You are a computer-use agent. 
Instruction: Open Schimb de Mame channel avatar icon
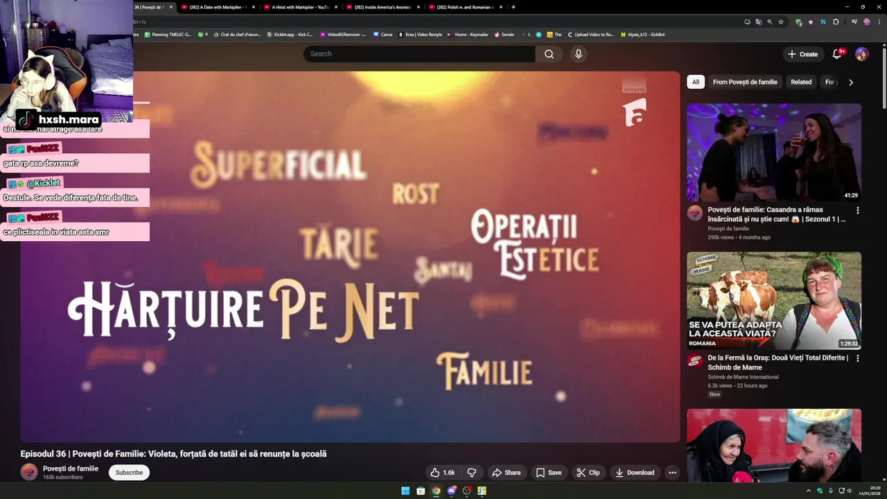point(695,361)
